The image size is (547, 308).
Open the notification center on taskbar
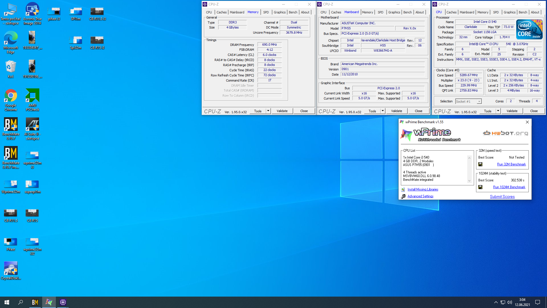coord(538,302)
